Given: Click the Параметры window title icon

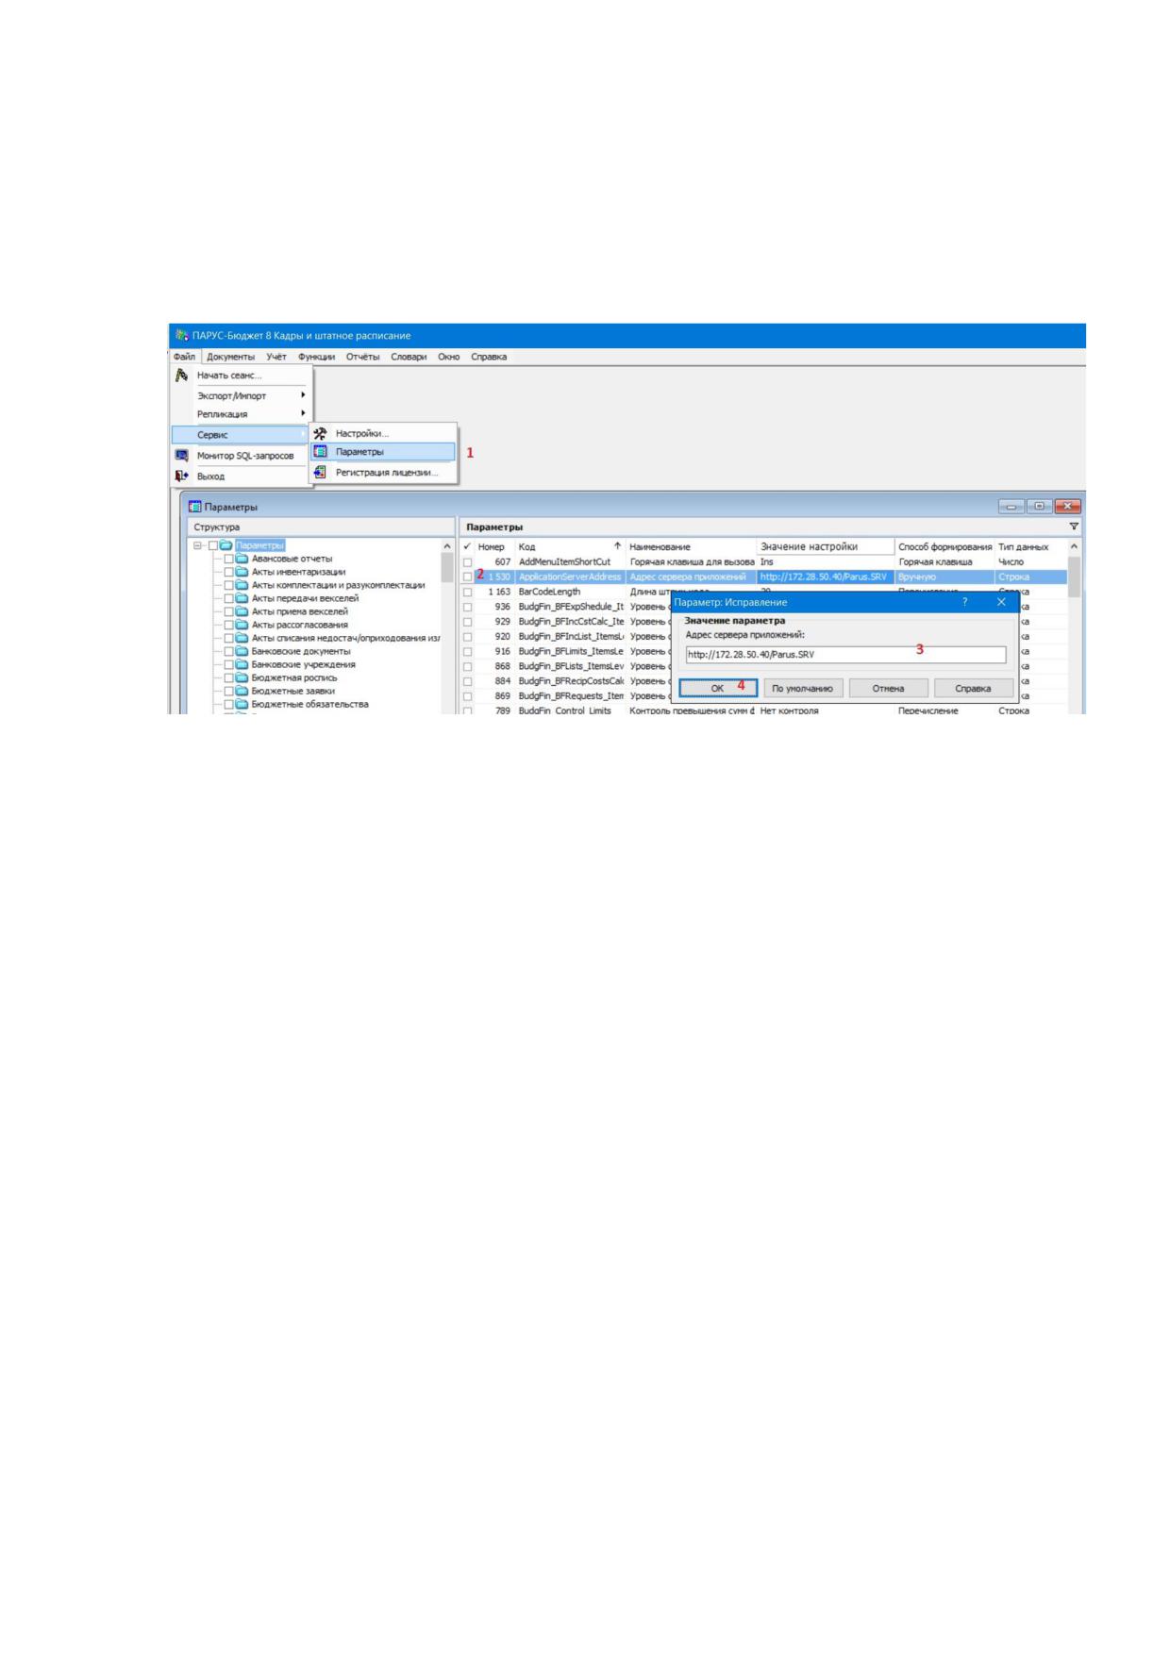Looking at the screenshot, I should click(x=195, y=507).
